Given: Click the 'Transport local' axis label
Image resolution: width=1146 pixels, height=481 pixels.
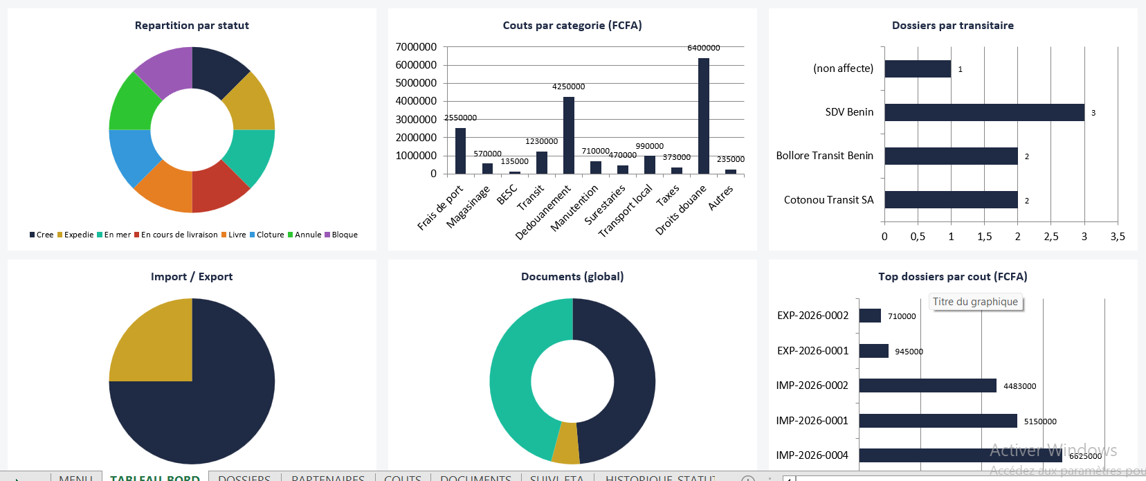Looking at the screenshot, I should 626,210.
